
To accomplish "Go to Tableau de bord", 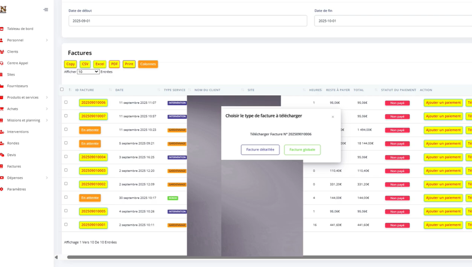I will pos(20,29).
